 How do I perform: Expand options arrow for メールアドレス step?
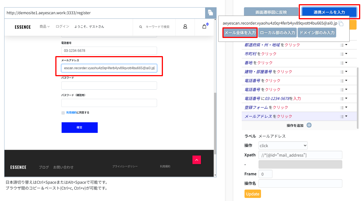[346, 116]
